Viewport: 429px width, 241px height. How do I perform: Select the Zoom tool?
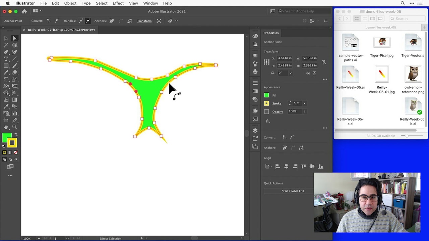point(15,127)
